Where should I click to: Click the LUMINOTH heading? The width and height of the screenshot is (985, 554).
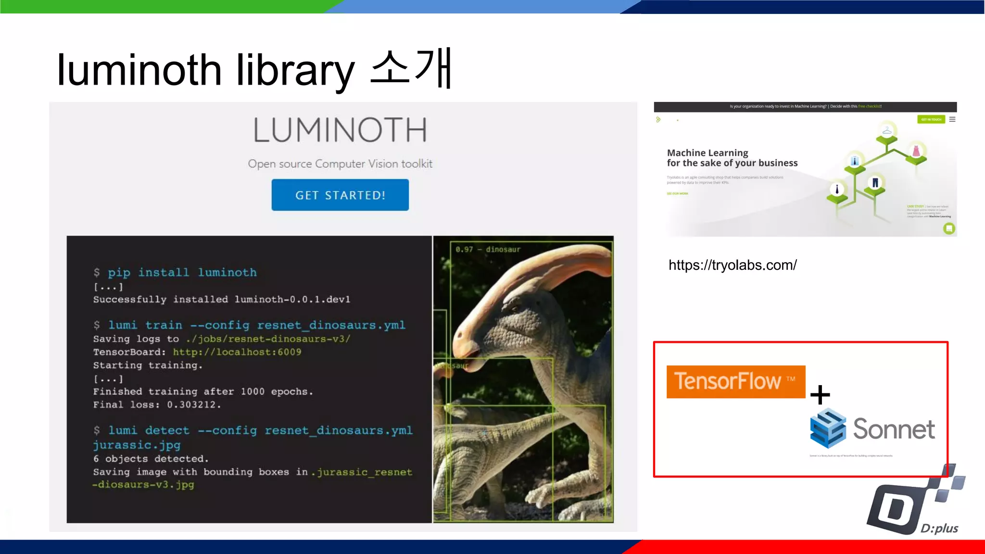340,130
